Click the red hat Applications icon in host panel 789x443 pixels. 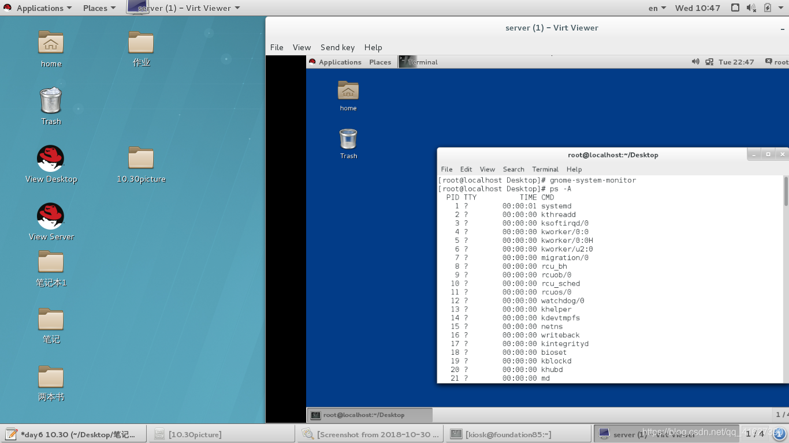coord(8,8)
